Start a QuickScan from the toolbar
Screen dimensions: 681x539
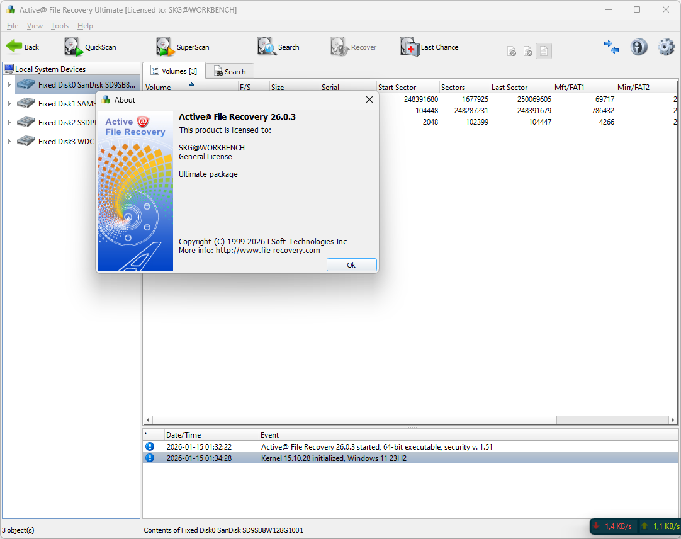91,47
